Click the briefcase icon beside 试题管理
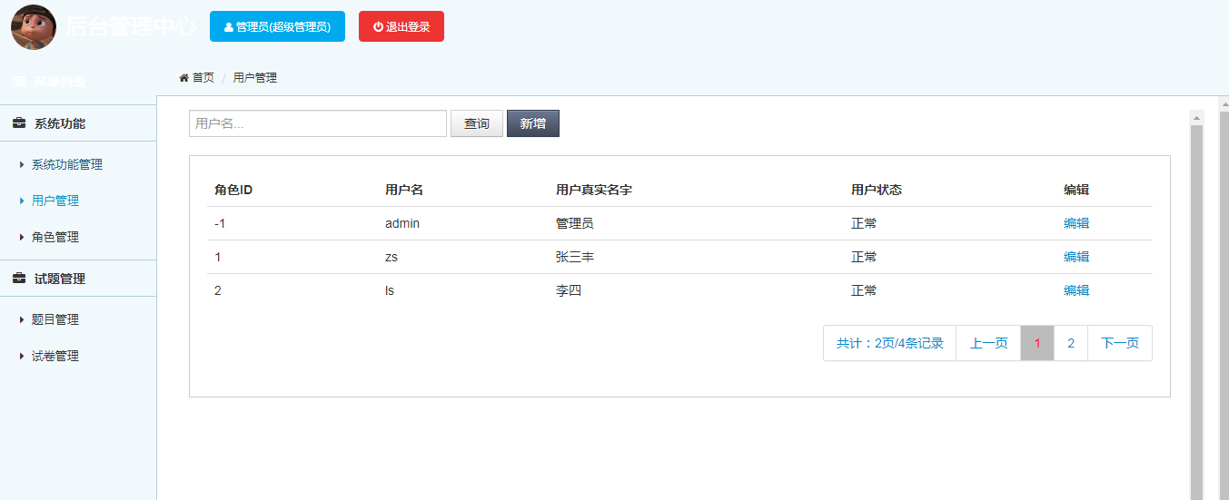 tap(19, 279)
